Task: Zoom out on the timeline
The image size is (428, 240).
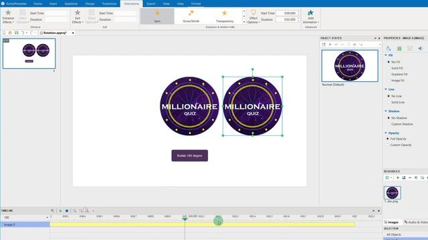Action: pyautogui.click(x=81, y=211)
